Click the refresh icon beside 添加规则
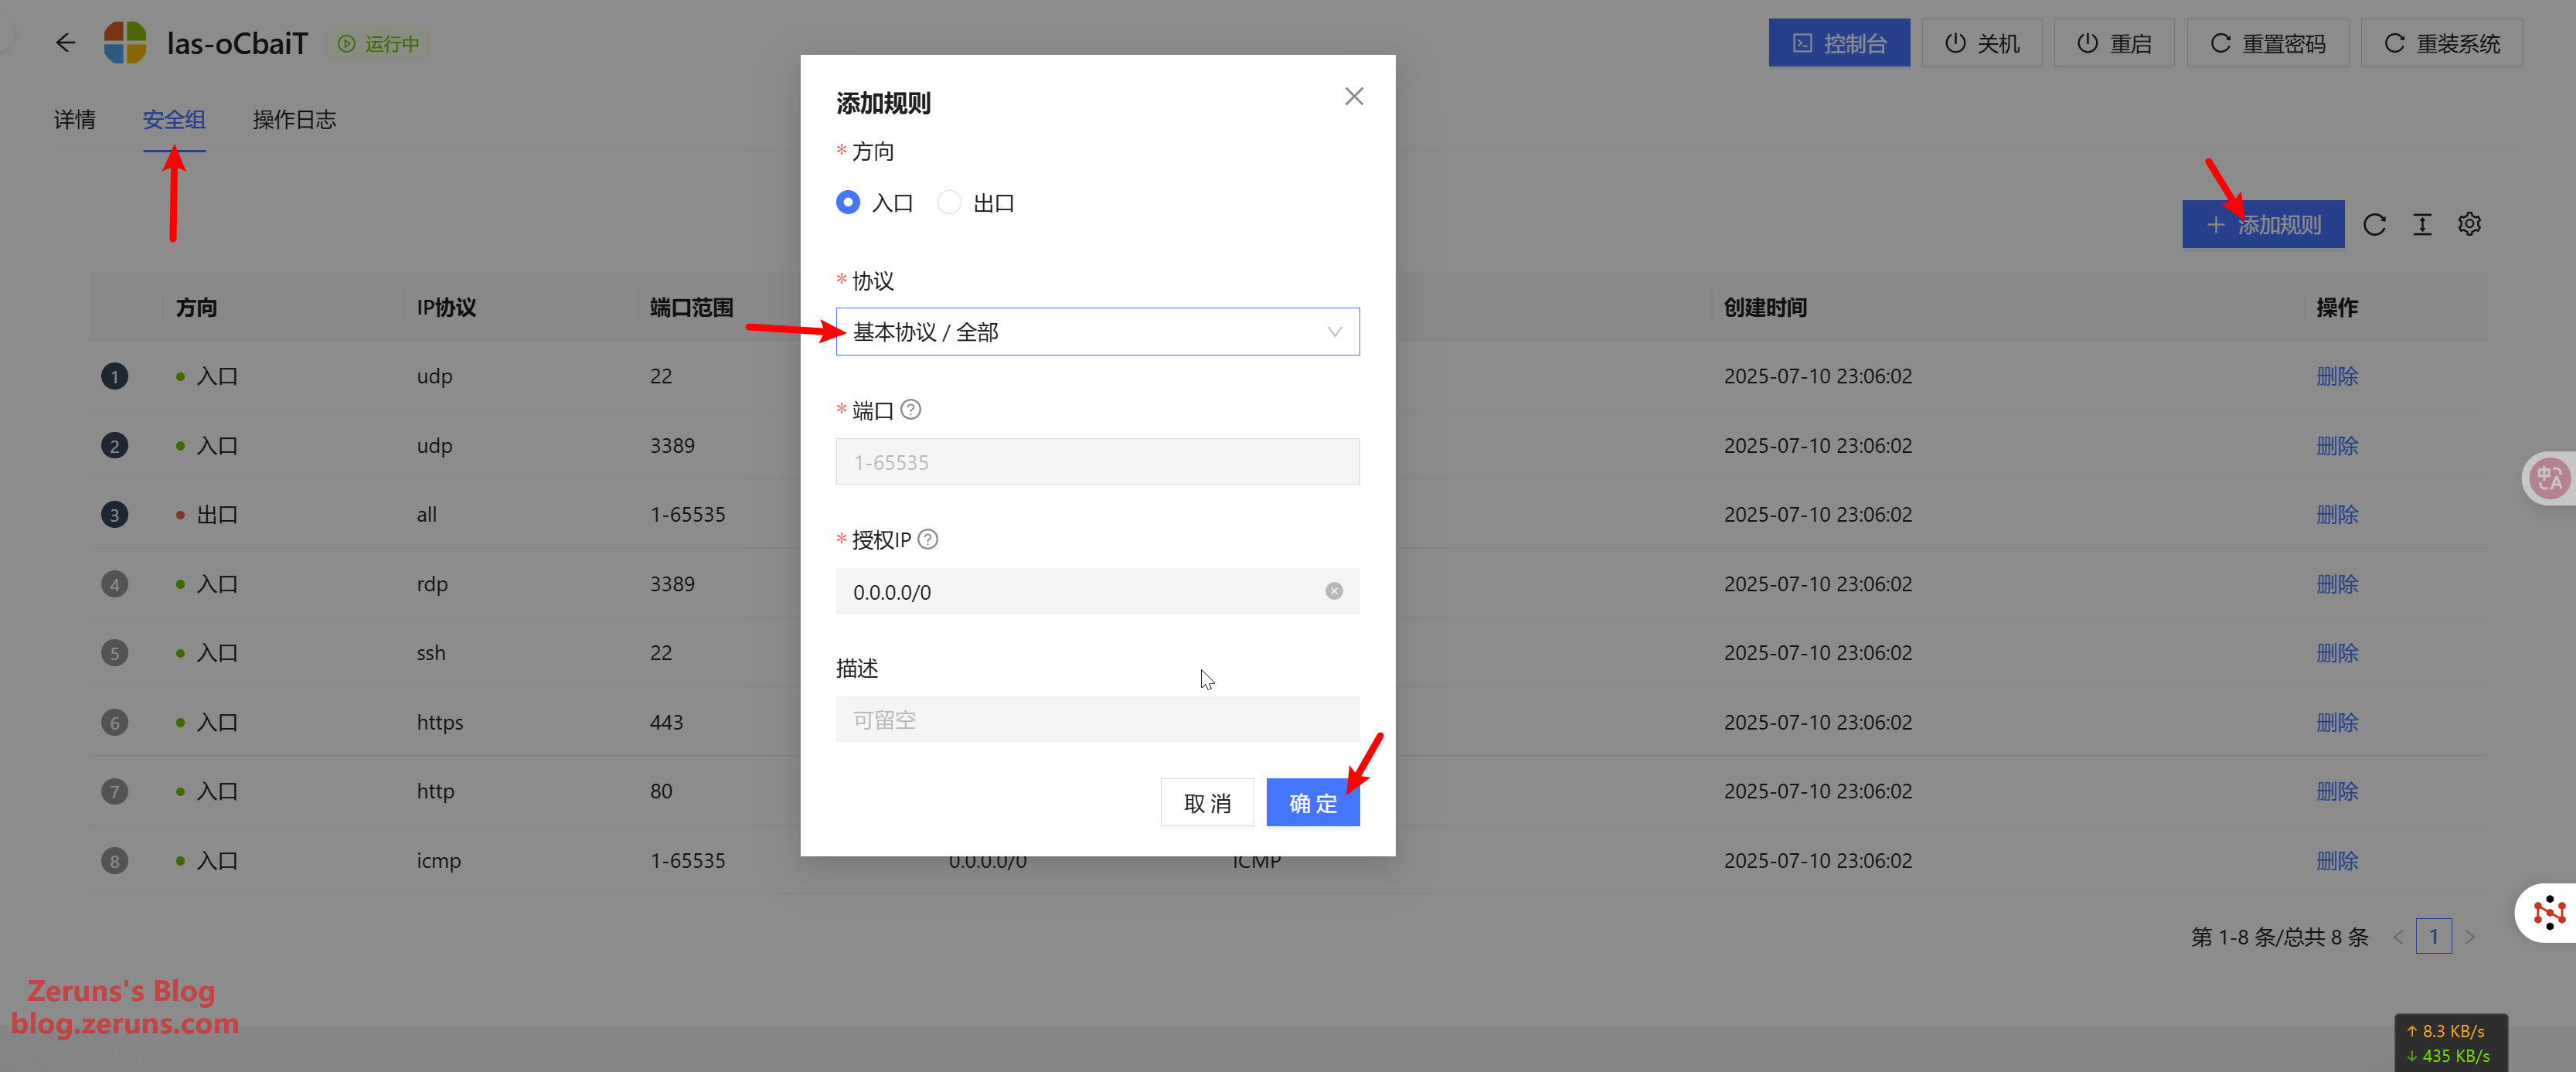 2374,225
